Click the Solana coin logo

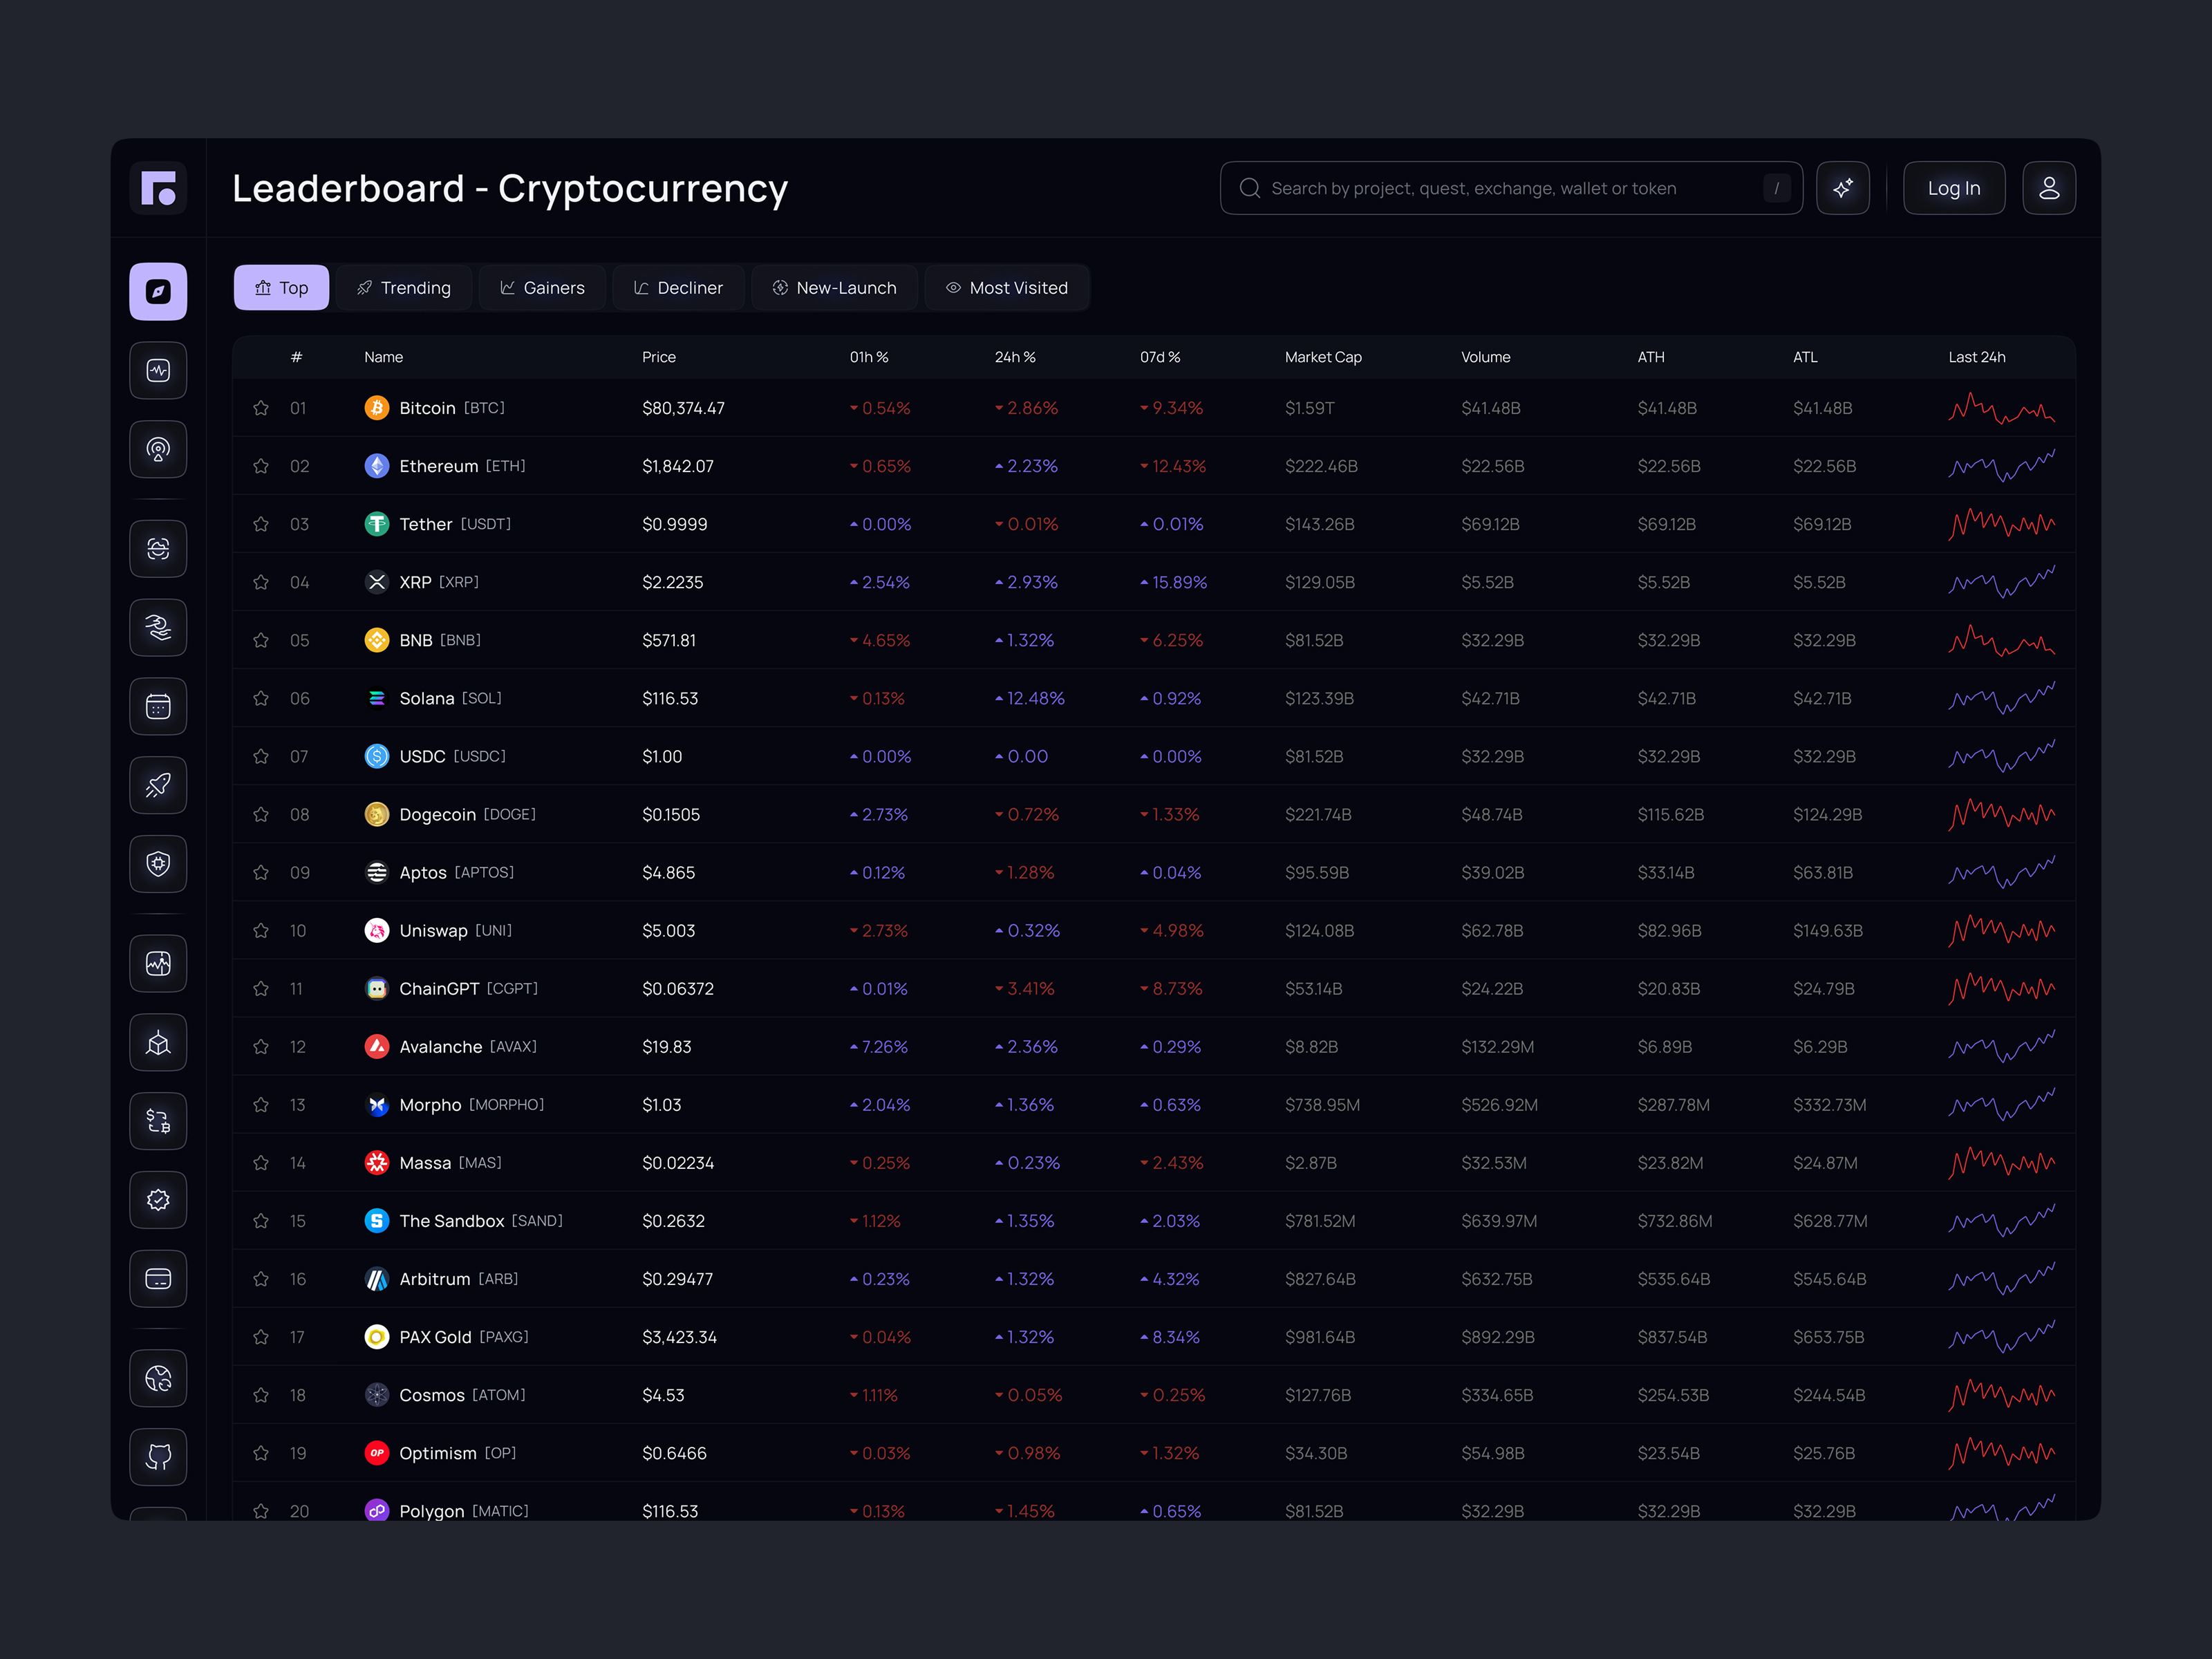click(x=377, y=698)
